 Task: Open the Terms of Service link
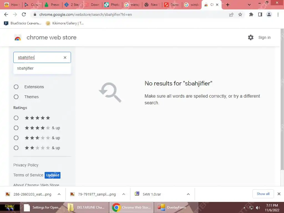[28, 175]
